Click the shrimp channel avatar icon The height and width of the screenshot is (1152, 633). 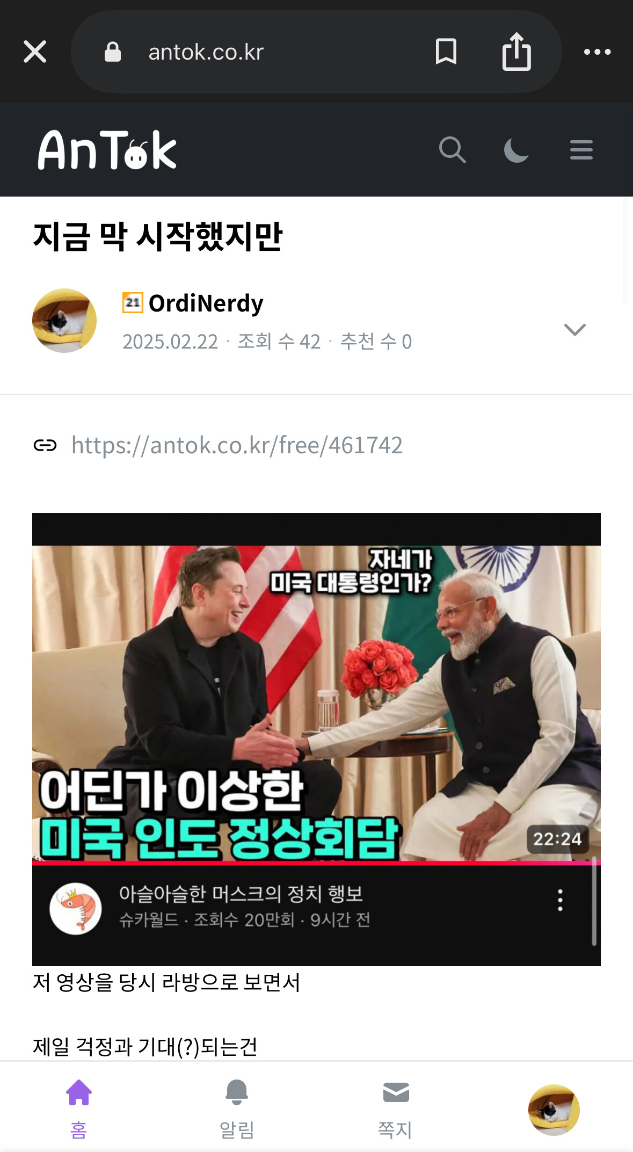pyautogui.click(x=76, y=909)
